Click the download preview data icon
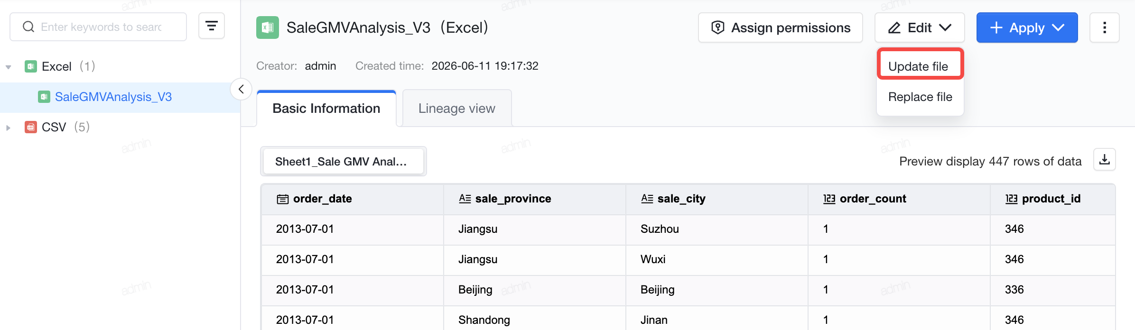 [x=1105, y=160]
